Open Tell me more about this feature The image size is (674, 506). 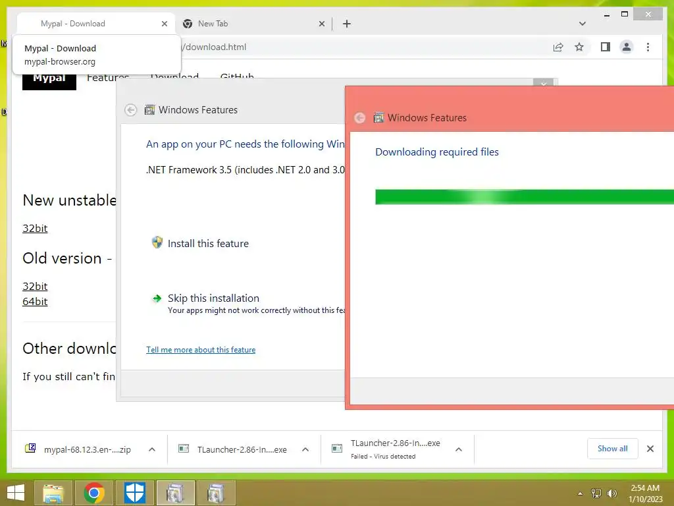[201, 350]
